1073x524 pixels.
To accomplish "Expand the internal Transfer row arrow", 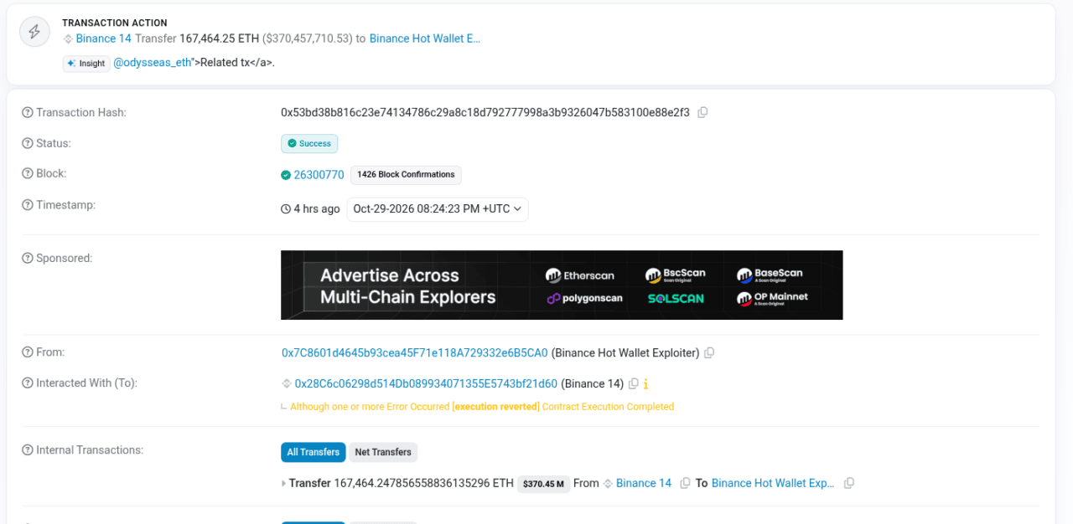I will [x=283, y=483].
